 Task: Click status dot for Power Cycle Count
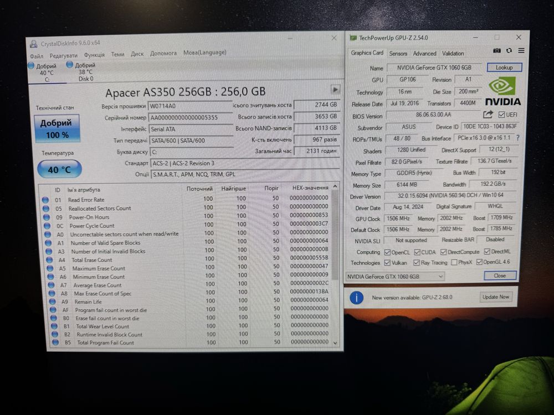click(47, 226)
